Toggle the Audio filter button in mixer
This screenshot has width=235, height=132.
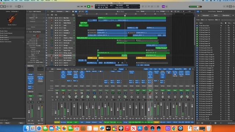146,69
